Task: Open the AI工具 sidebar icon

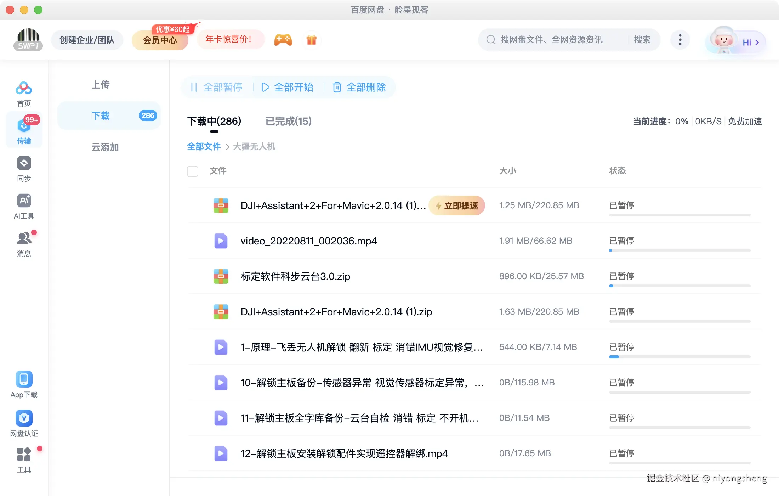Action: click(x=24, y=201)
